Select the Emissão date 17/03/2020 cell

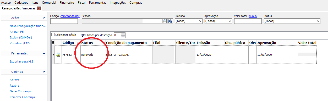coord(210,55)
